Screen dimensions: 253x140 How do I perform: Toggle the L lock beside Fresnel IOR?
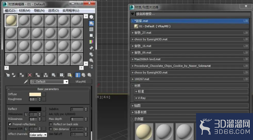pyautogui.click(x=26, y=129)
